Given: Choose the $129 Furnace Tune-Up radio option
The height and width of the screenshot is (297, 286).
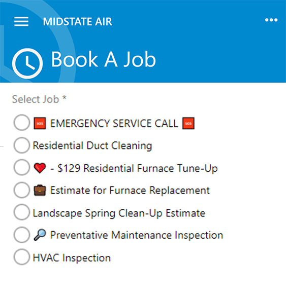Looking at the screenshot, I should (22, 167).
